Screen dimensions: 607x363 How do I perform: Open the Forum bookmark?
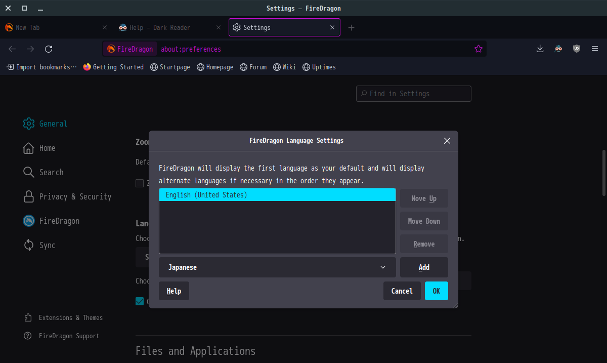click(253, 67)
